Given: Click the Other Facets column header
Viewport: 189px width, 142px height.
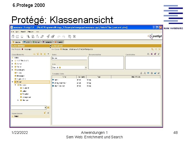Looking at the screenshot, I should [136, 77].
